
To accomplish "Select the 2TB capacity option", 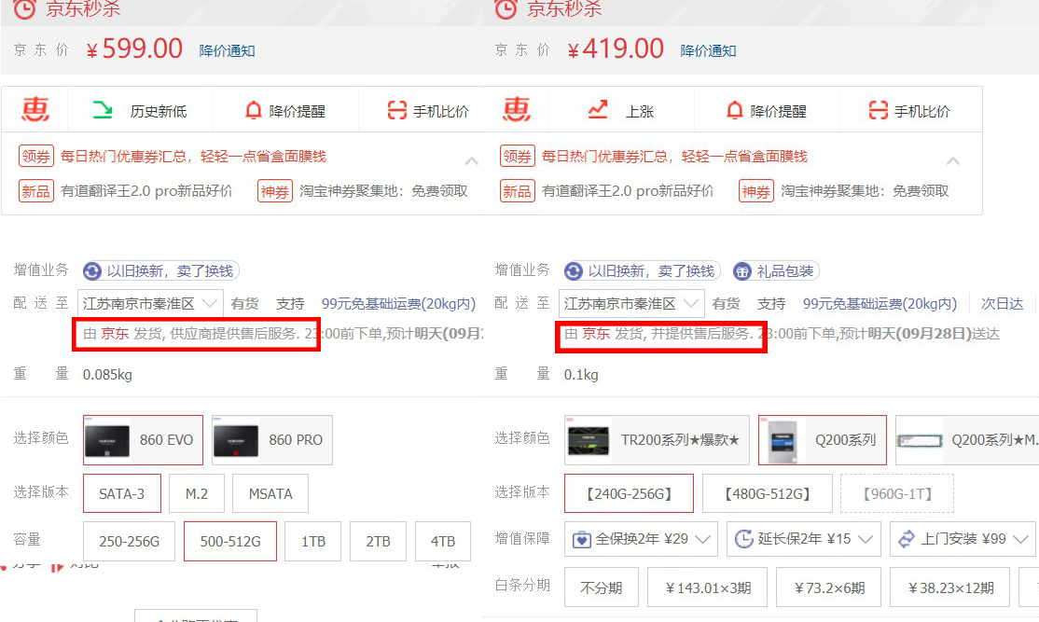I will click(x=378, y=539).
